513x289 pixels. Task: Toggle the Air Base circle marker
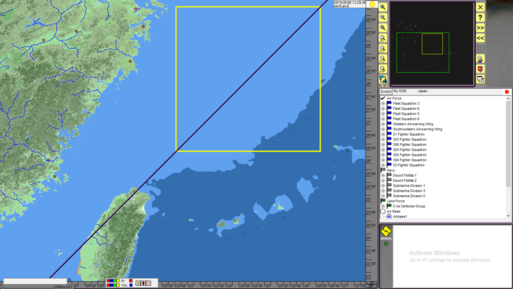click(383, 211)
